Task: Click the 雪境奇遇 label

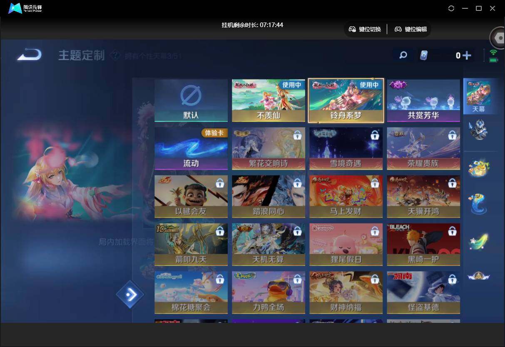Action: [x=346, y=164]
